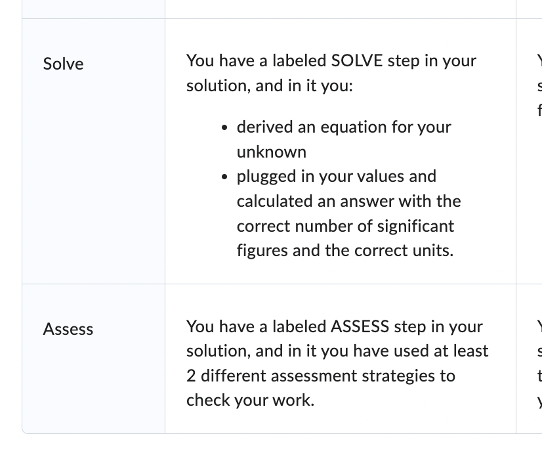The image size is (542, 457).
Task: Click 'calculated an answer with the' line
Action: click(349, 201)
